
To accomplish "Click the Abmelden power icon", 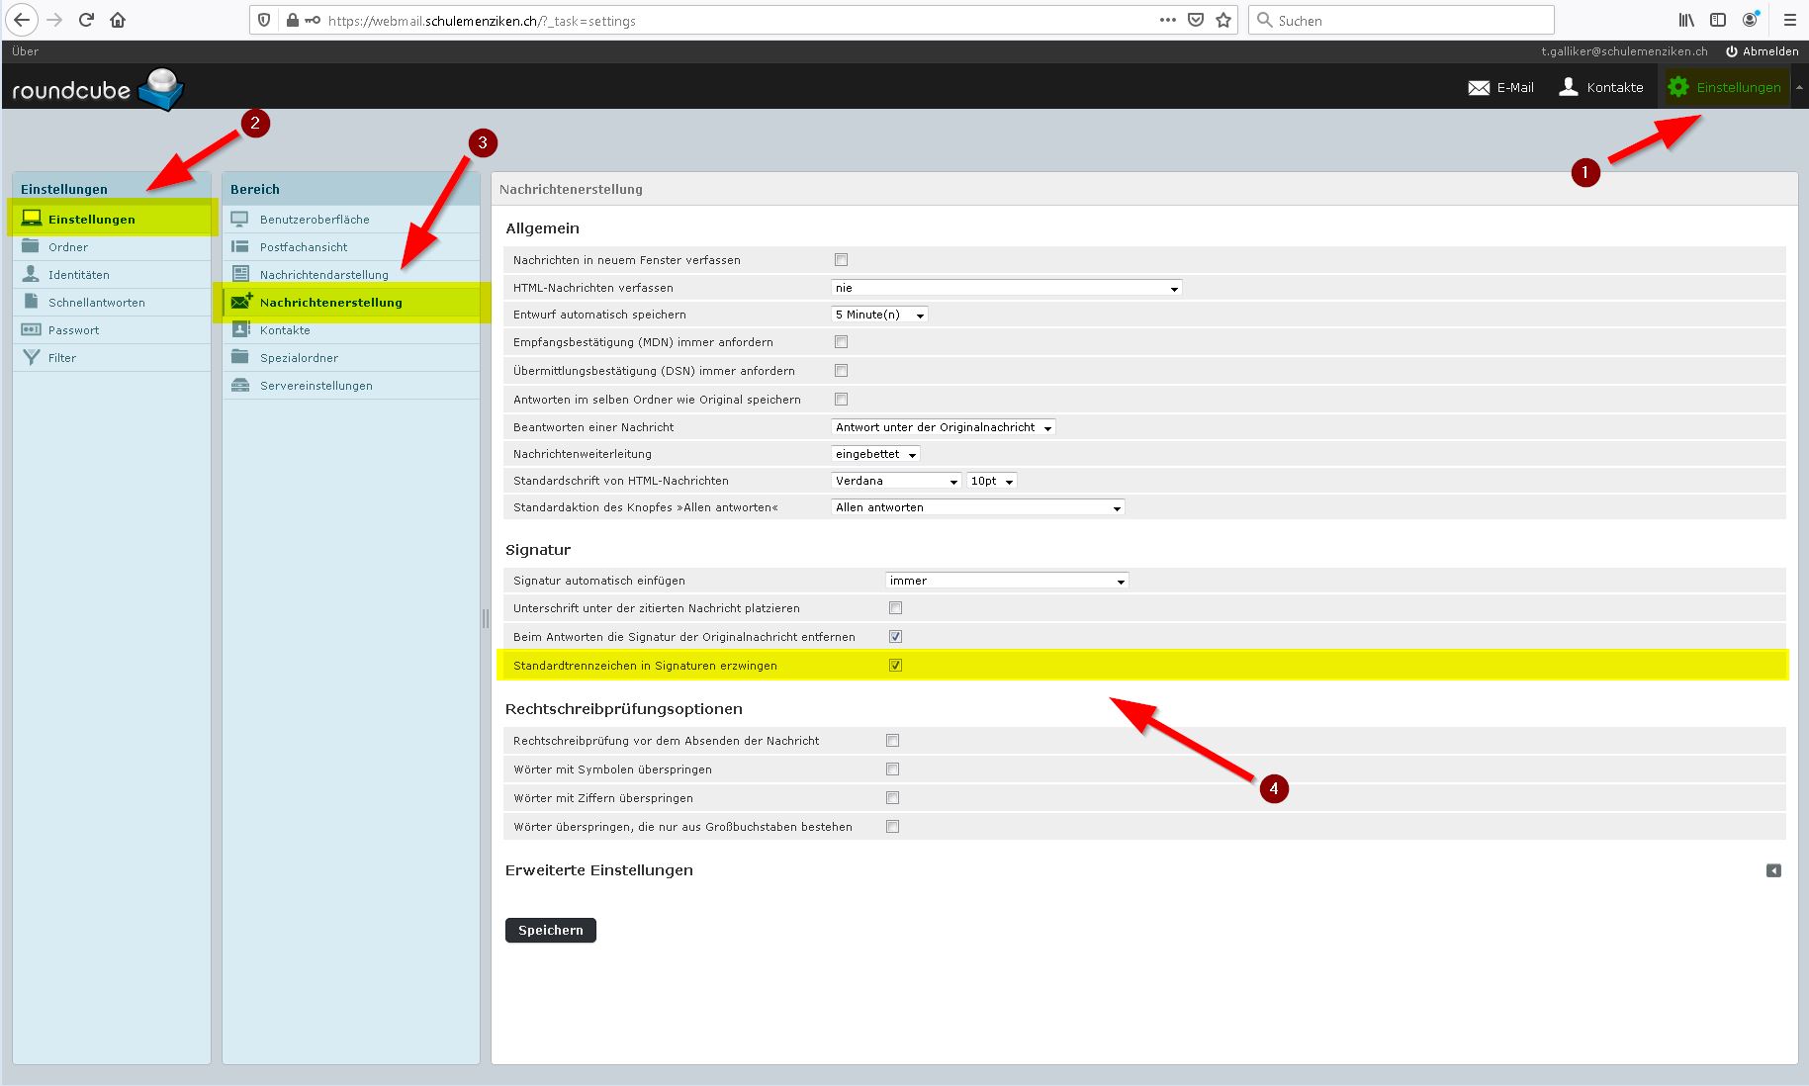I will point(1731,51).
